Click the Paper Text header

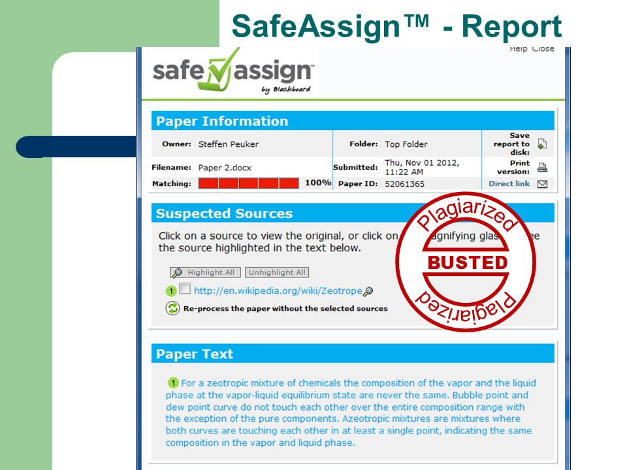[353, 354]
